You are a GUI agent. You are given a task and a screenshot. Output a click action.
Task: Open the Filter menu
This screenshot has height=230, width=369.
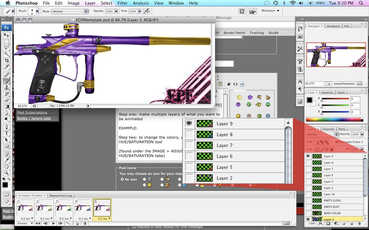[x=123, y=3]
